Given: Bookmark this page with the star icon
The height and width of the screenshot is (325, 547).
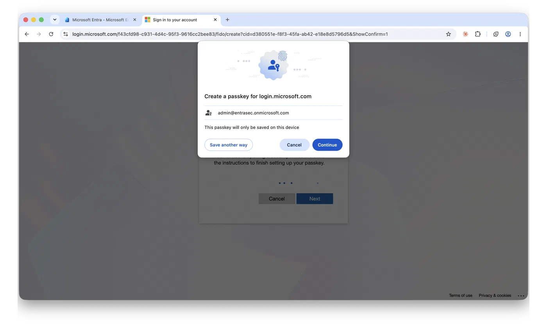Looking at the screenshot, I should [x=449, y=34].
